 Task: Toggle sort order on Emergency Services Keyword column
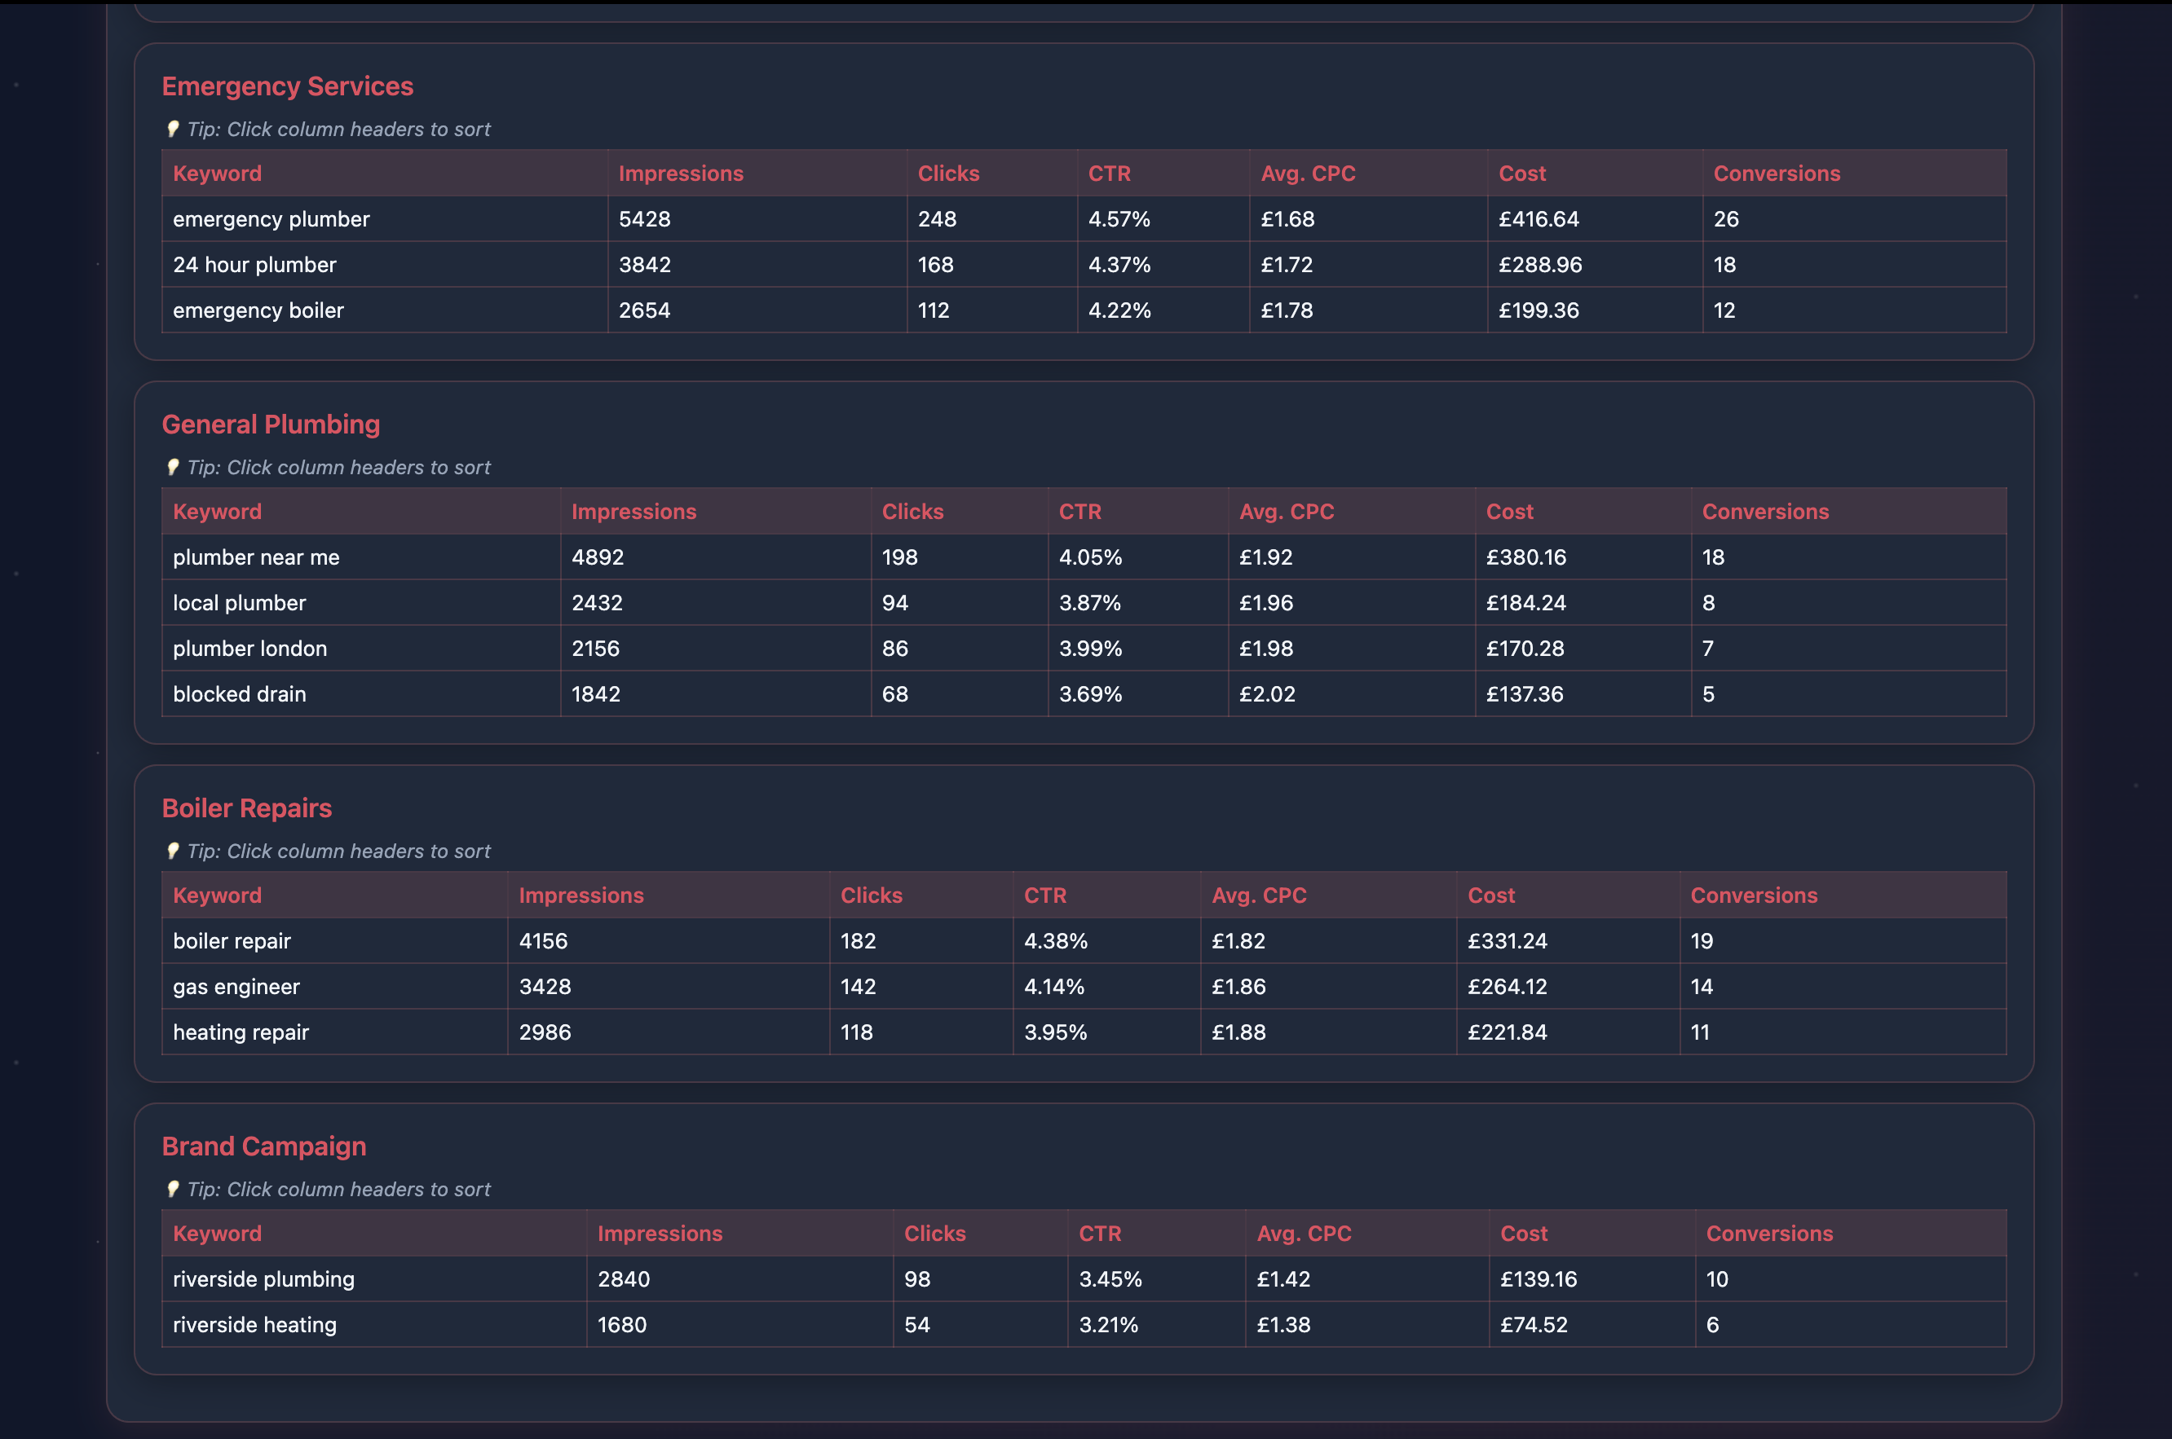click(x=217, y=173)
